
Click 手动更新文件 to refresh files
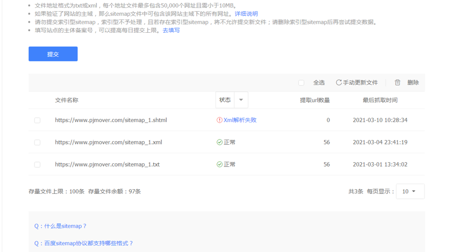tap(360, 82)
